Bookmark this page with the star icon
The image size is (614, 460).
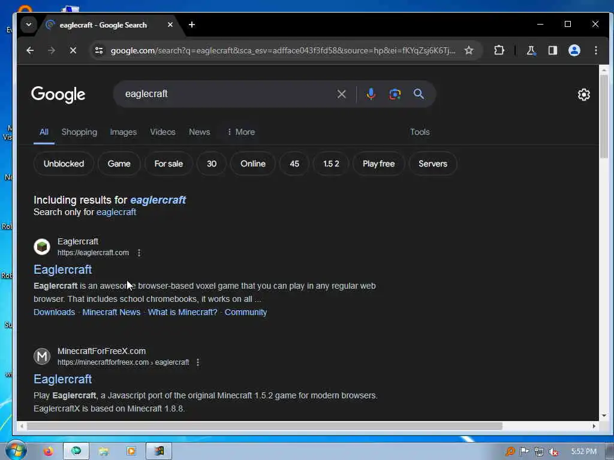[469, 50]
